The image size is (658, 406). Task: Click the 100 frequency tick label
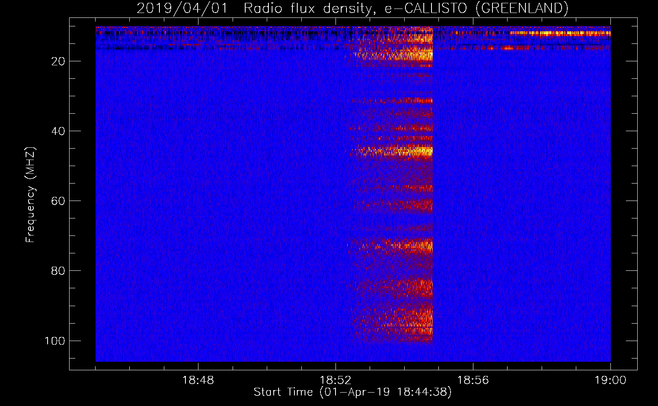[55, 341]
